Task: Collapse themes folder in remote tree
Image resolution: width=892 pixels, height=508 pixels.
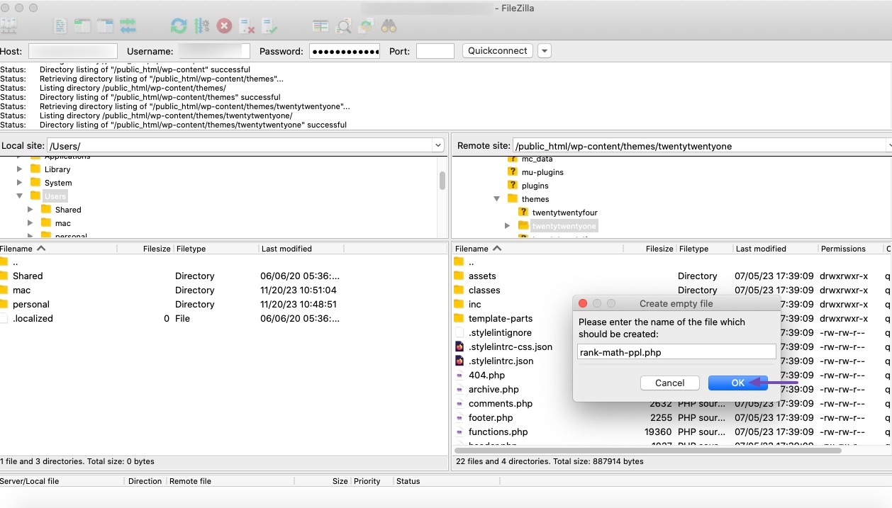Action: tap(497, 199)
